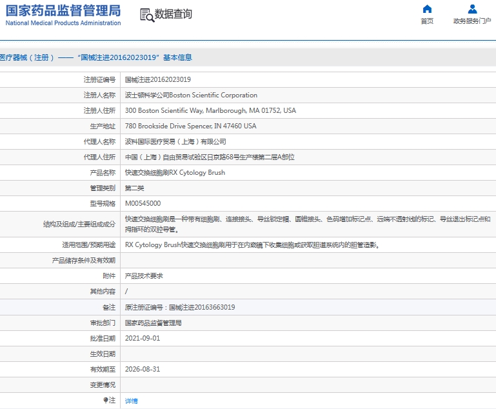This screenshot has width=496, height=409.
Task: Open the 产品技术要求 attachment link
Action: [x=144, y=276]
